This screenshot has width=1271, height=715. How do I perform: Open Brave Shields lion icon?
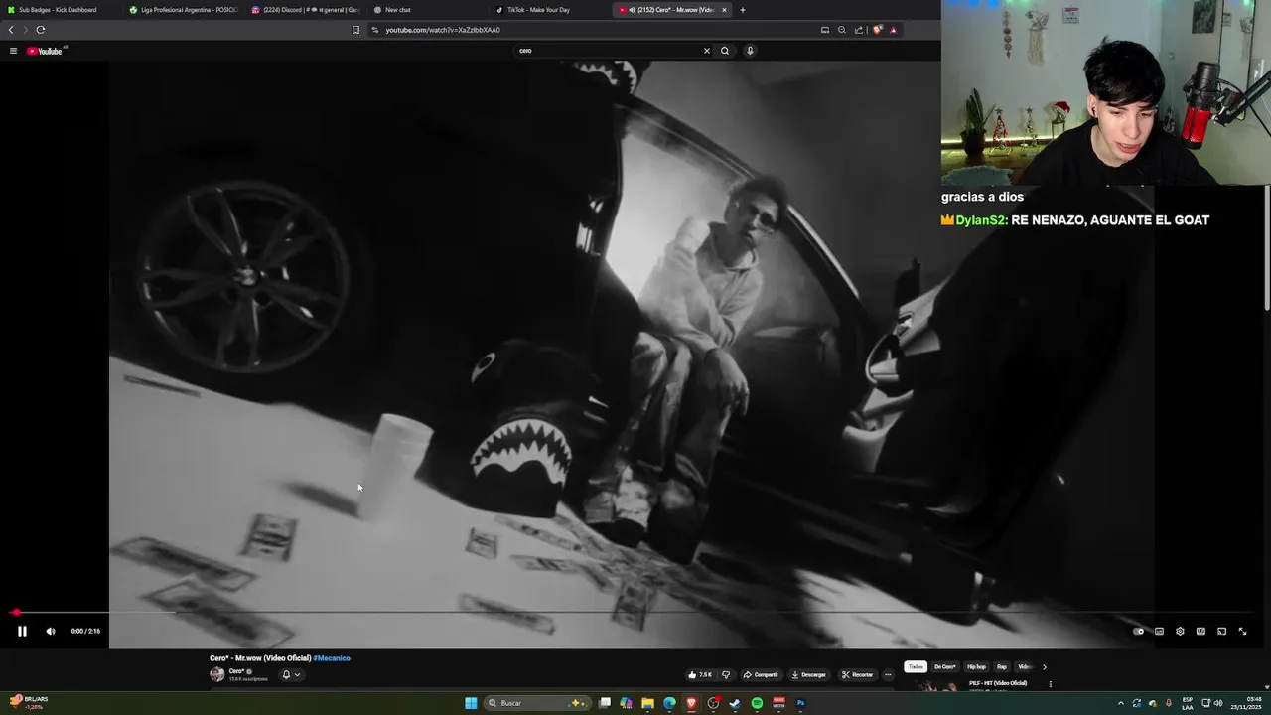coord(877,30)
